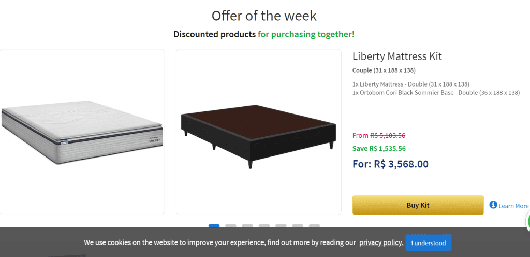
Task: Accept cookies with I understood
Action: (x=428, y=242)
